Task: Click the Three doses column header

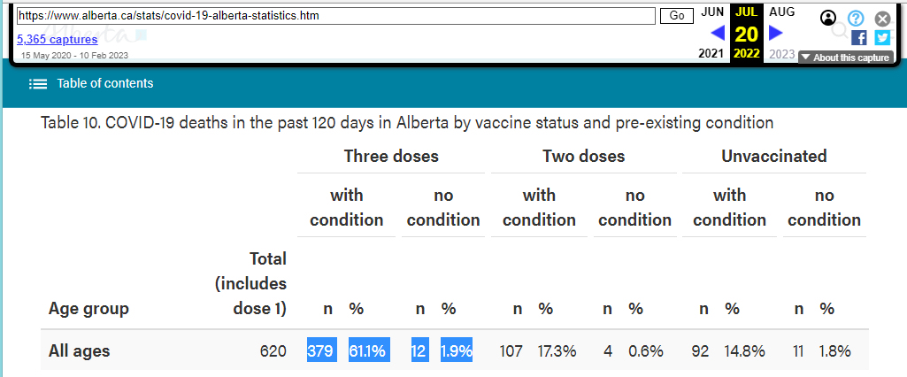Action: click(x=391, y=156)
